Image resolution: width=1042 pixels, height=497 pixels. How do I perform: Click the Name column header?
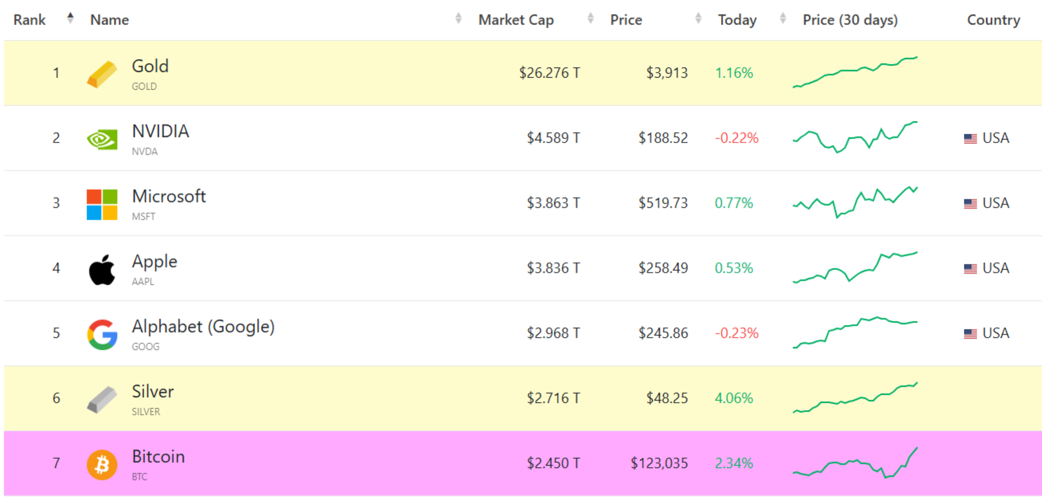(110, 20)
